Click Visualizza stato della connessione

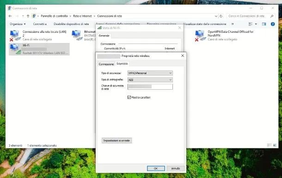point(205,24)
